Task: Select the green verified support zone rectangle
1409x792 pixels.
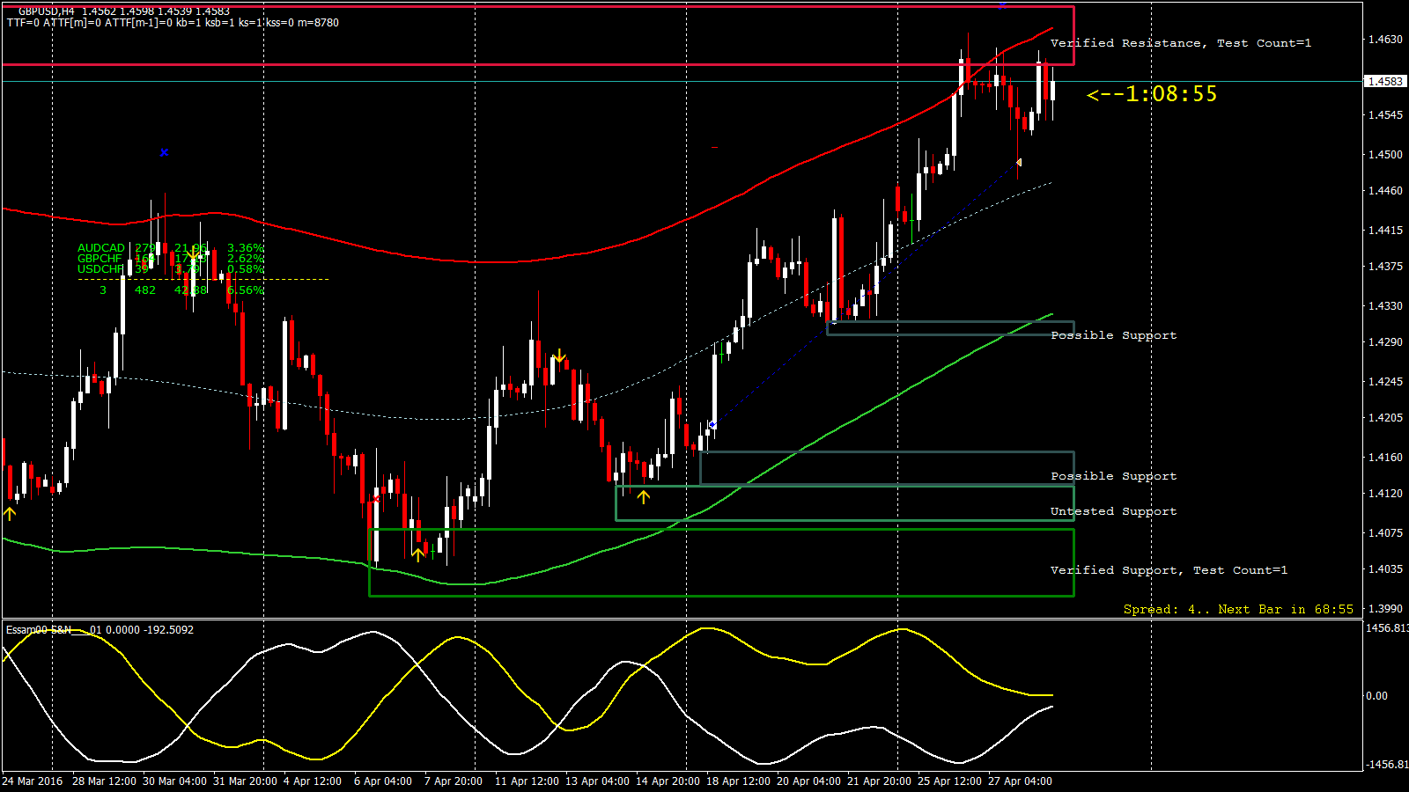Action: click(x=721, y=562)
